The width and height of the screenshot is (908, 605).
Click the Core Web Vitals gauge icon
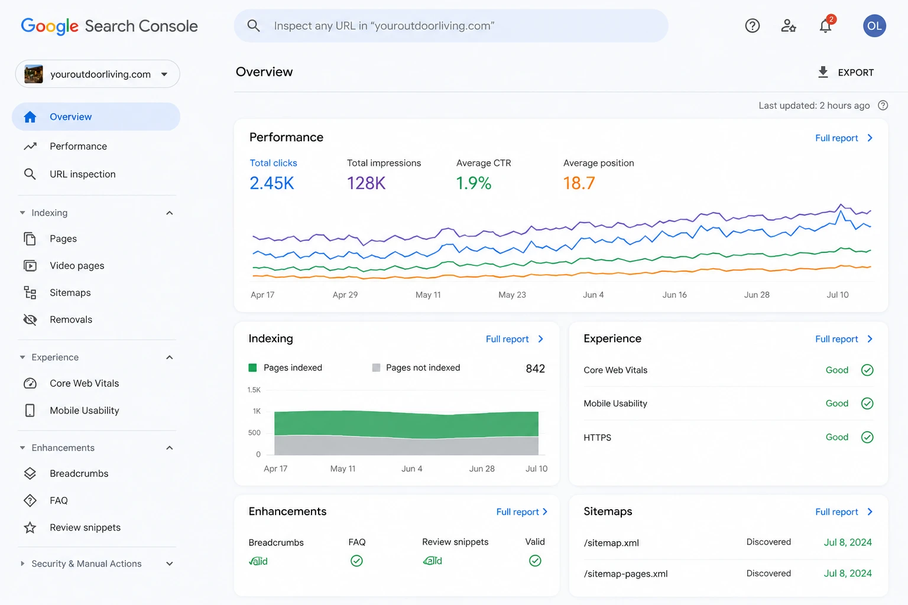pos(30,383)
